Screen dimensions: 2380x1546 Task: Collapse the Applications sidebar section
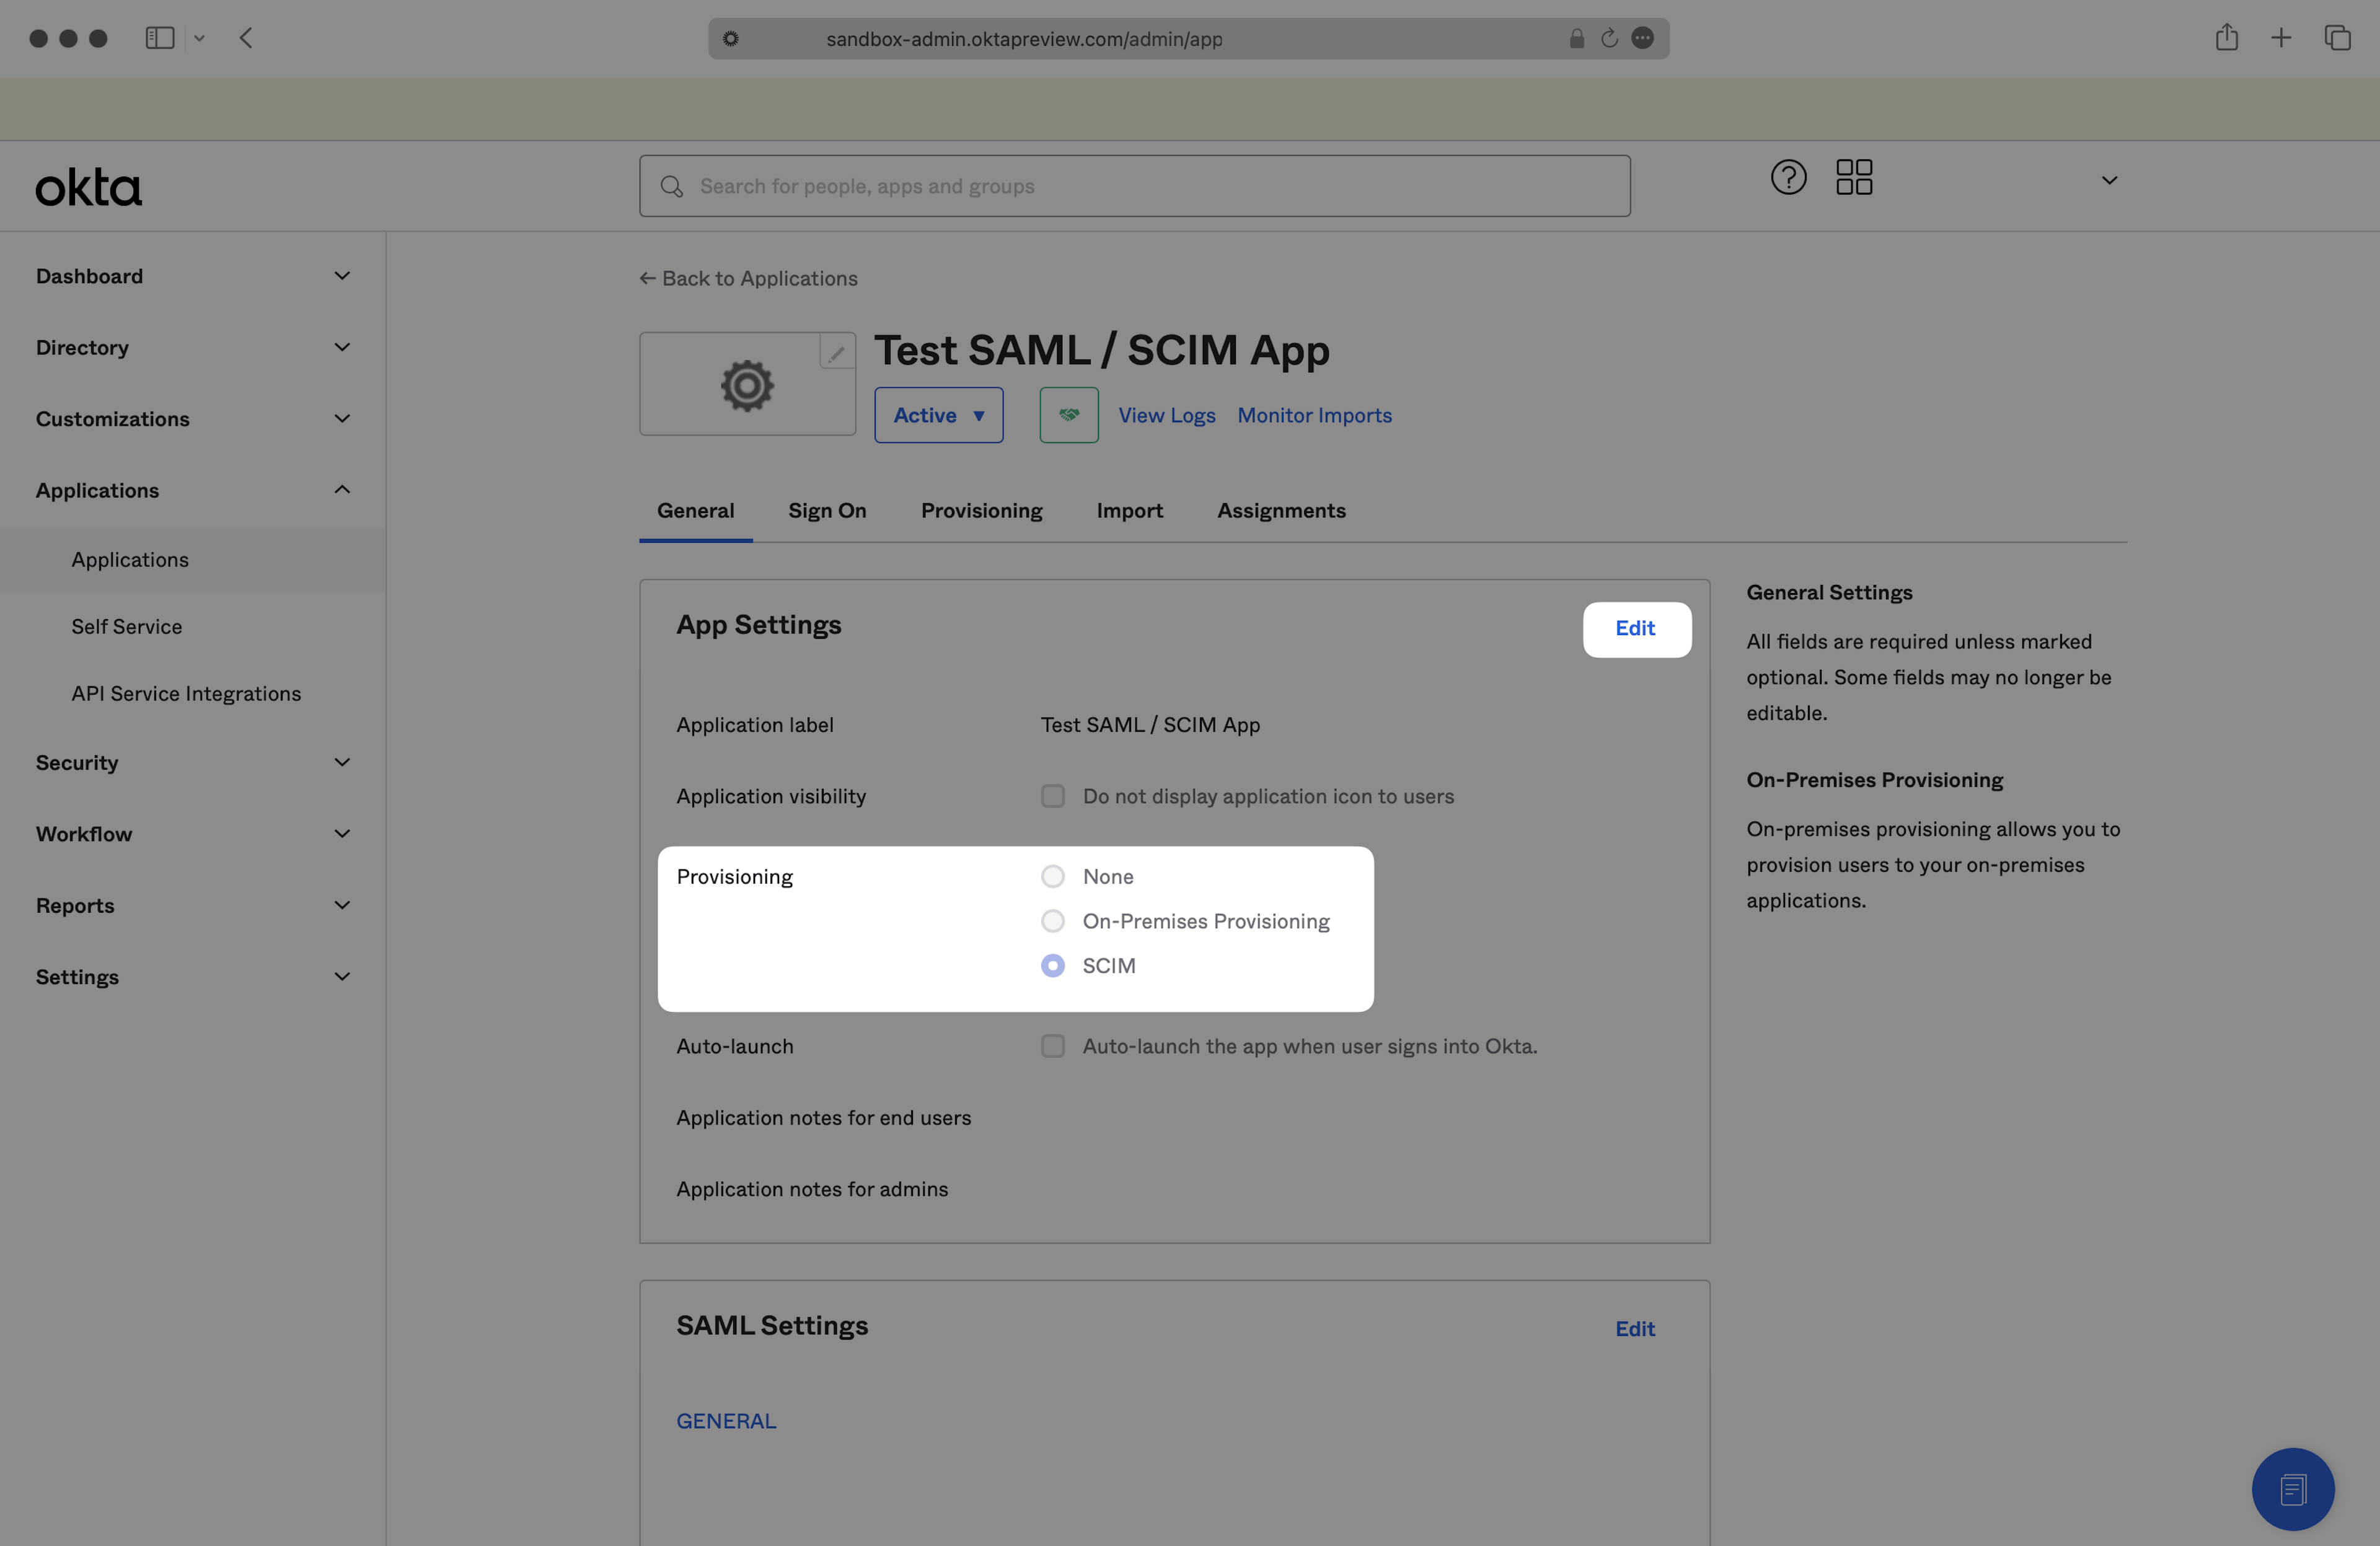pyautogui.click(x=192, y=490)
